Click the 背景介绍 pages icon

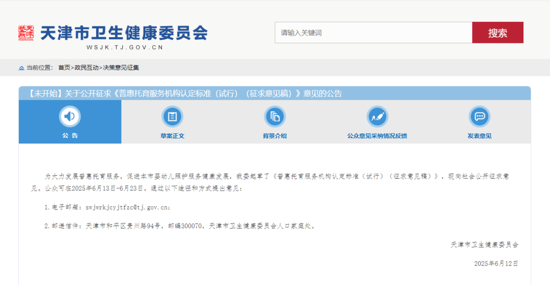pos(274,117)
